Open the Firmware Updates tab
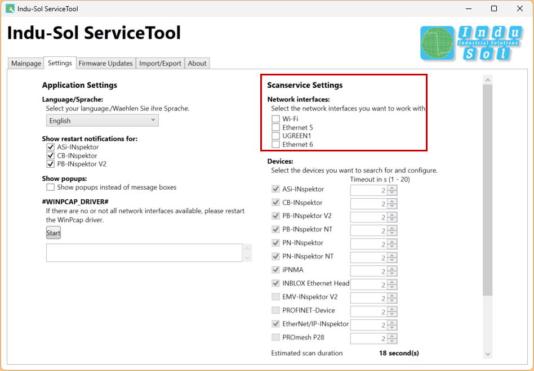 coord(105,63)
